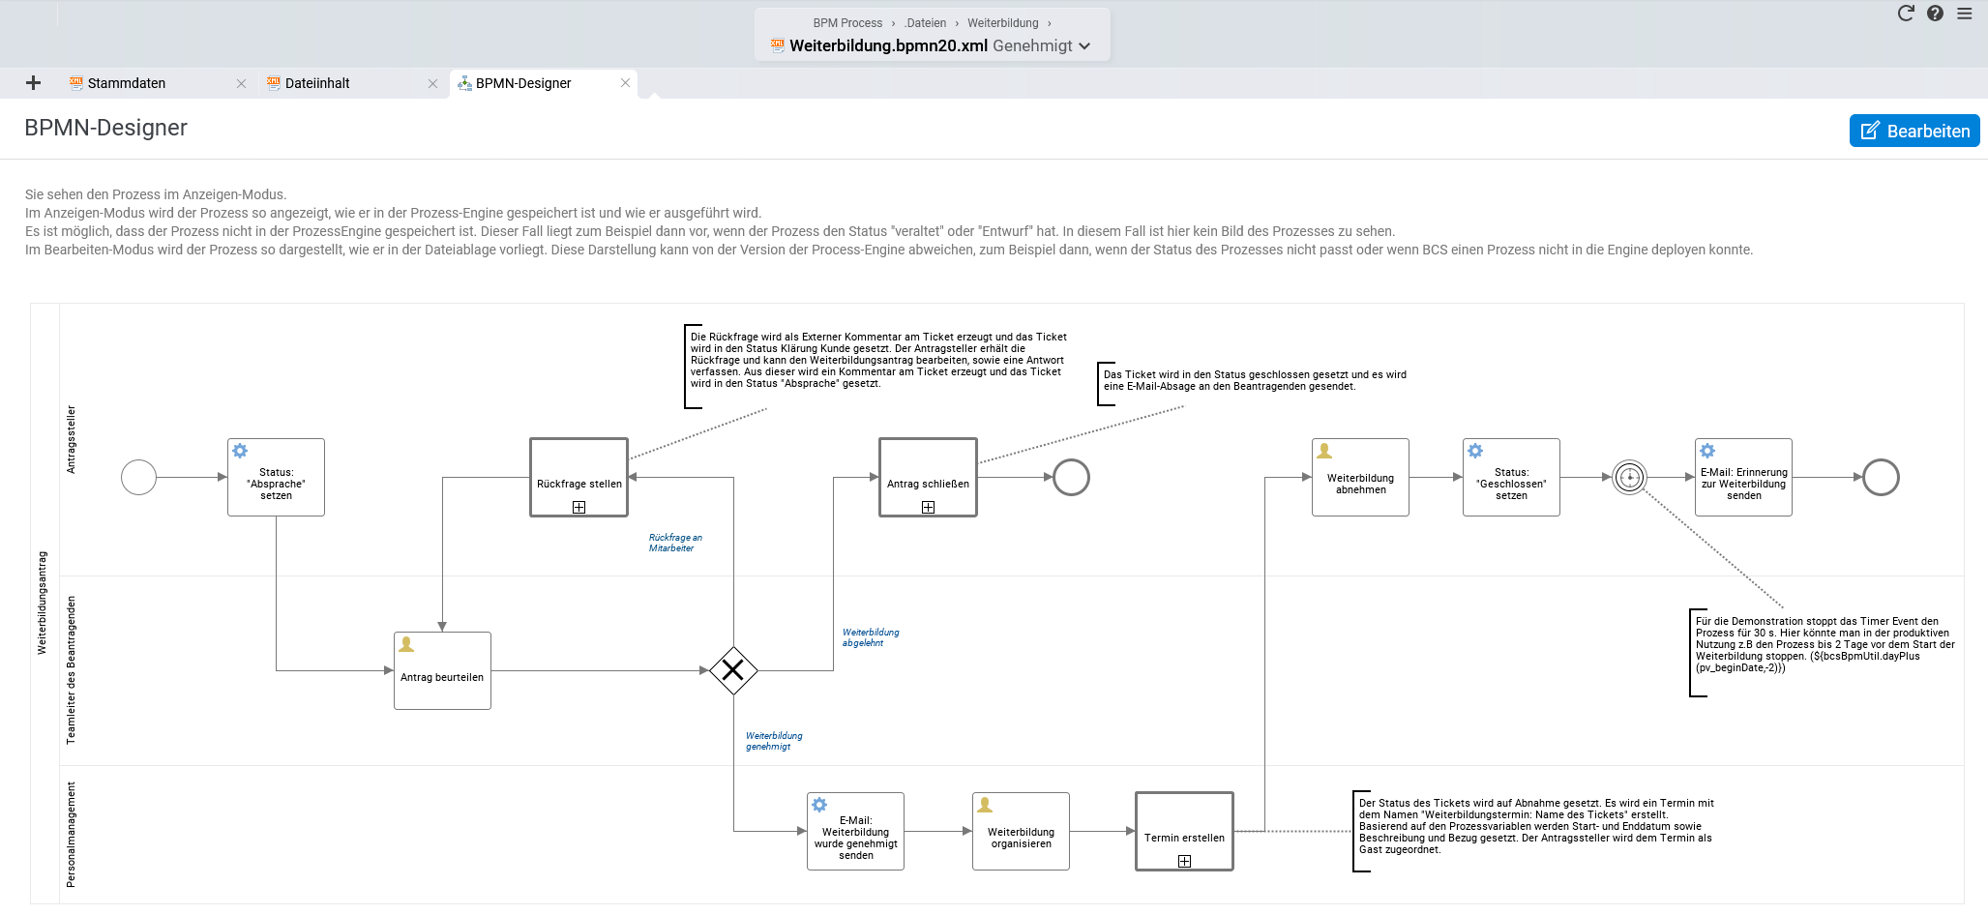Expand the Rückfrage stellen subprocess marker
The width and height of the screenshot is (1988, 915).
point(579,507)
